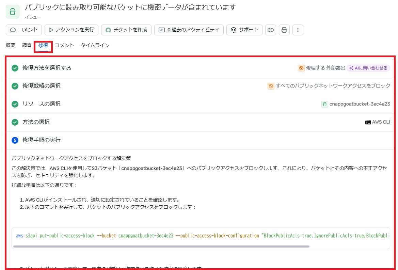This screenshot has width=398, height=270.
Task: Click the green bucket issue icon
Action: (x=13, y=12)
